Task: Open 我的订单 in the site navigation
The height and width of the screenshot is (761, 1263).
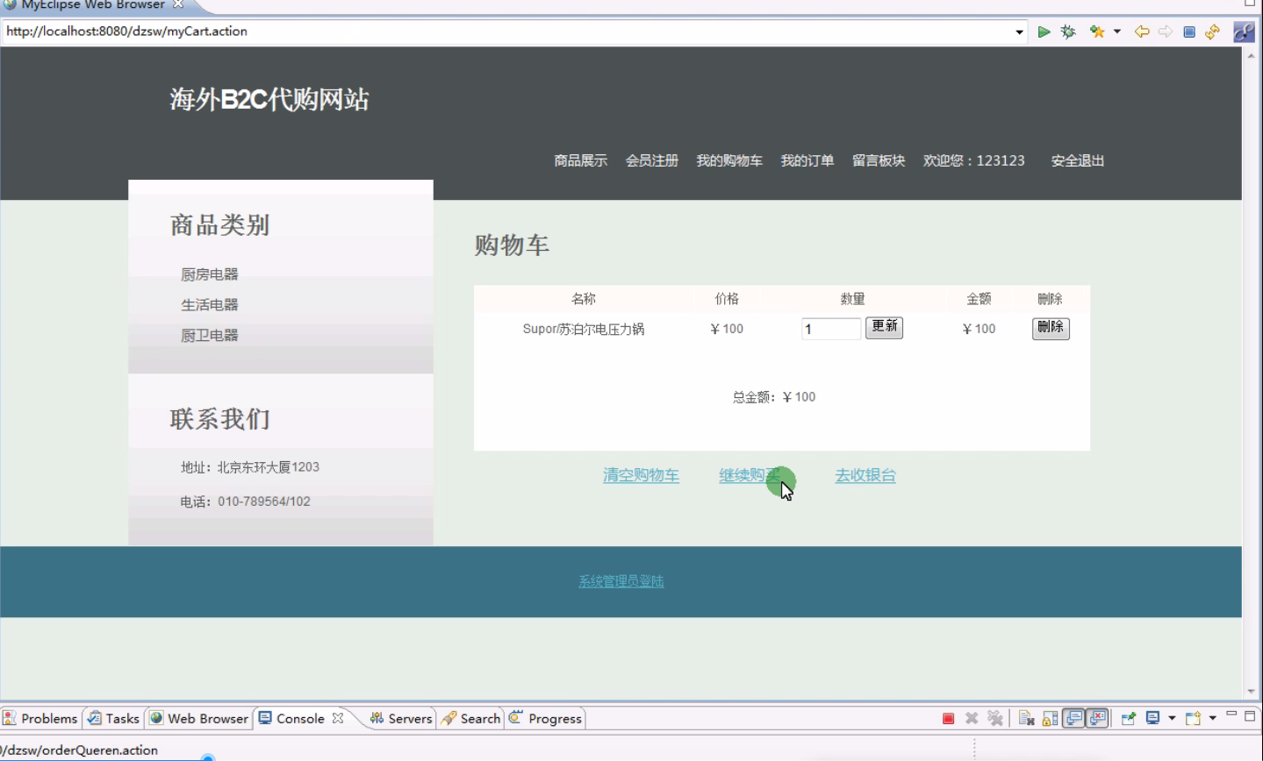Action: [x=807, y=160]
